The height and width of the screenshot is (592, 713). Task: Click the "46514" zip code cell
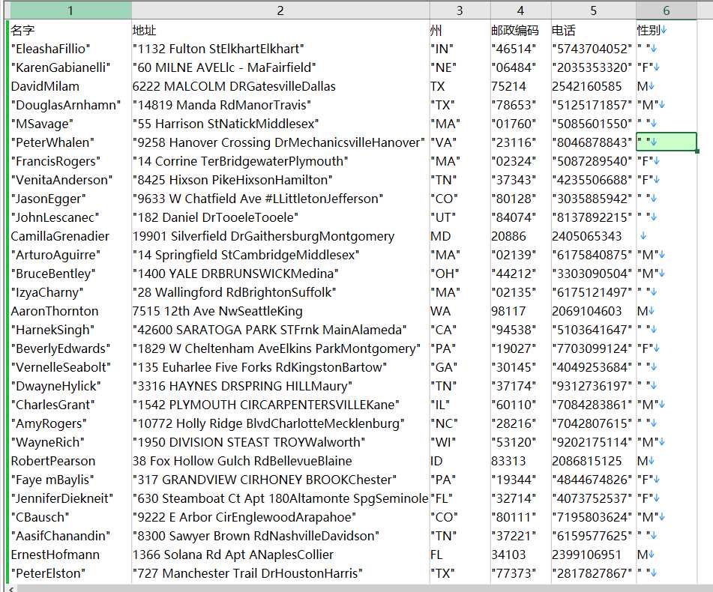pos(520,49)
